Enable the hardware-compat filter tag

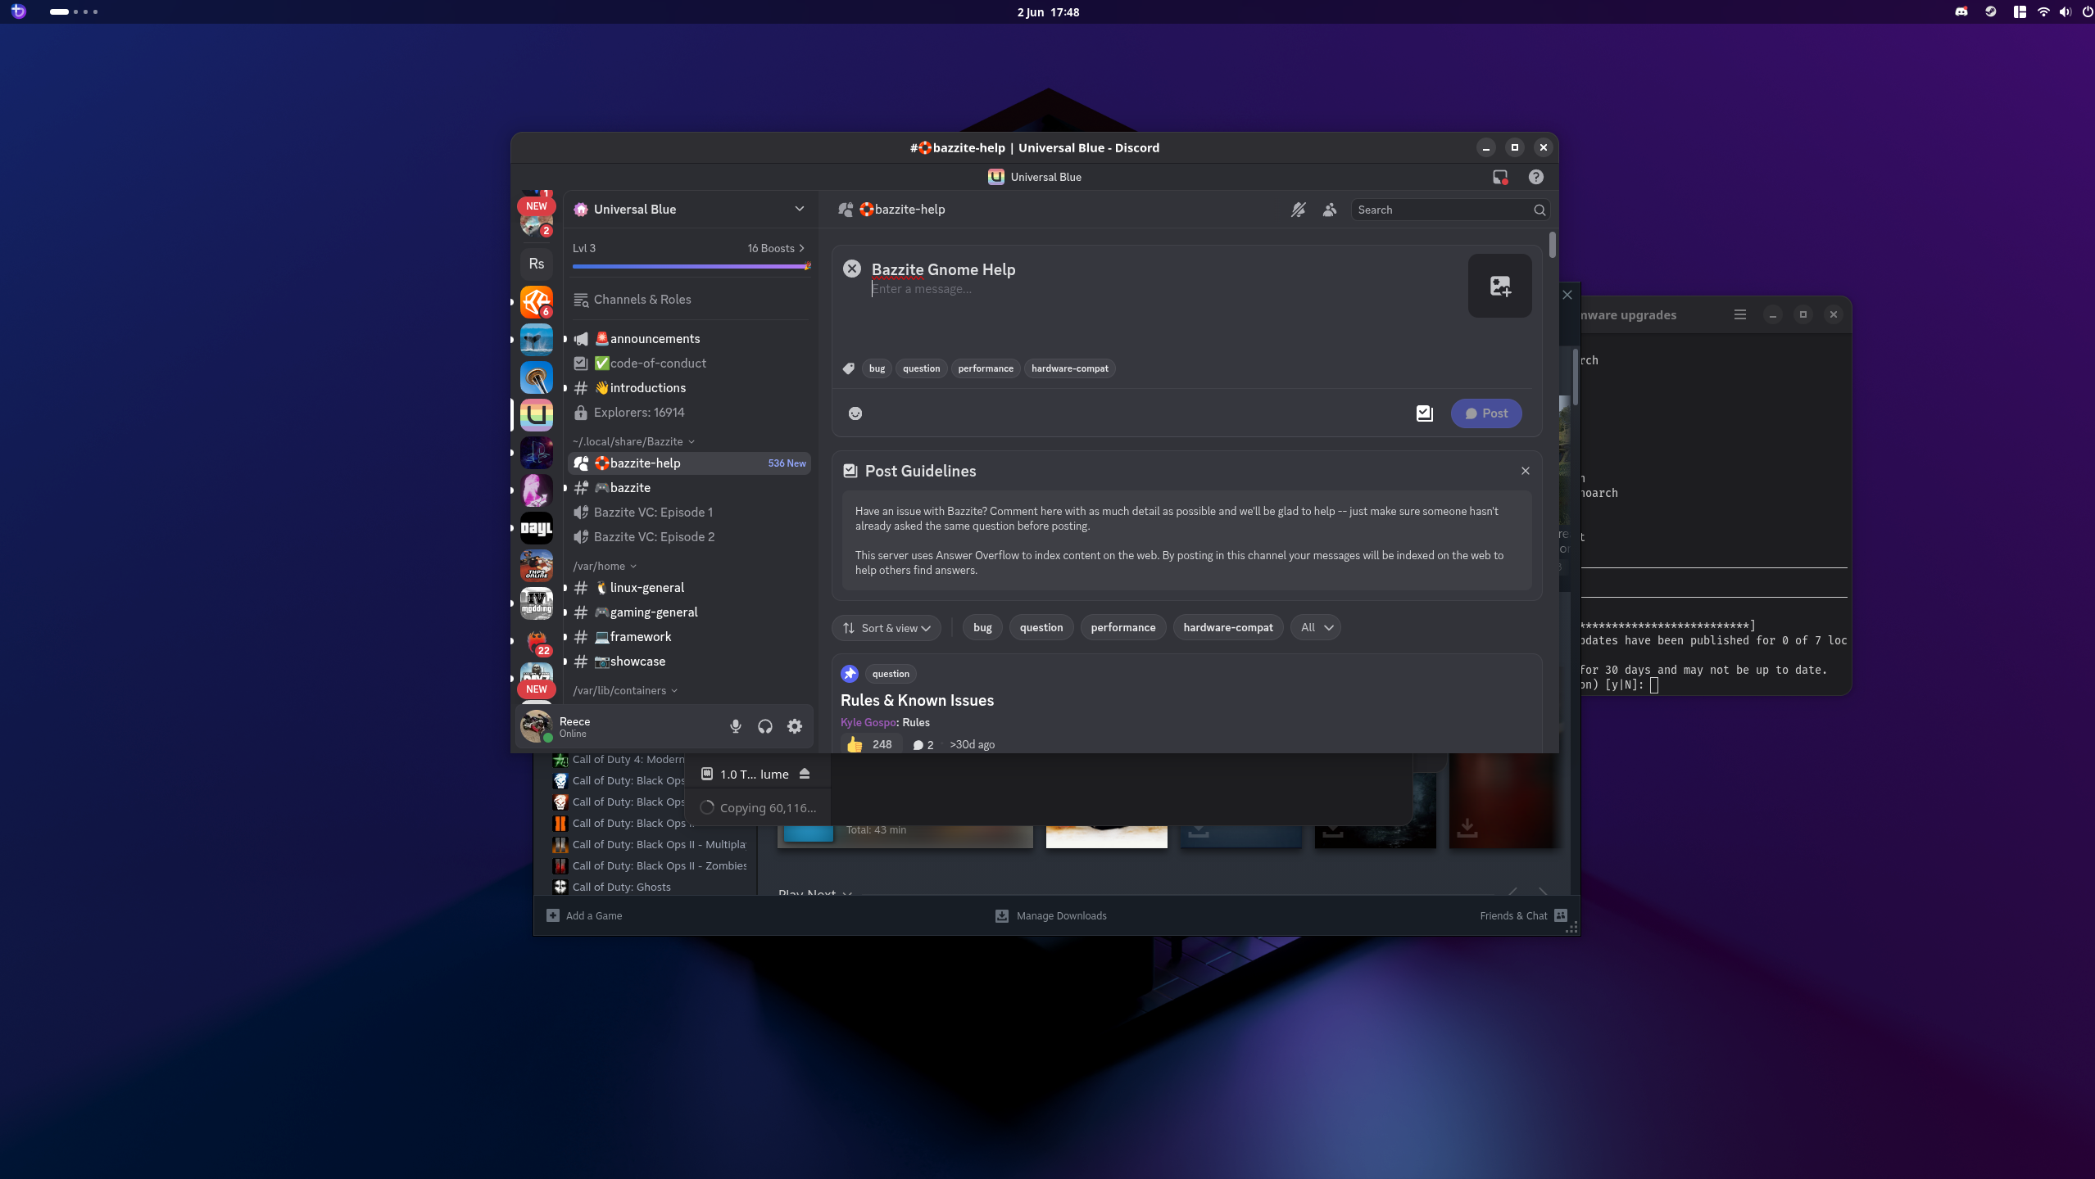(1227, 627)
